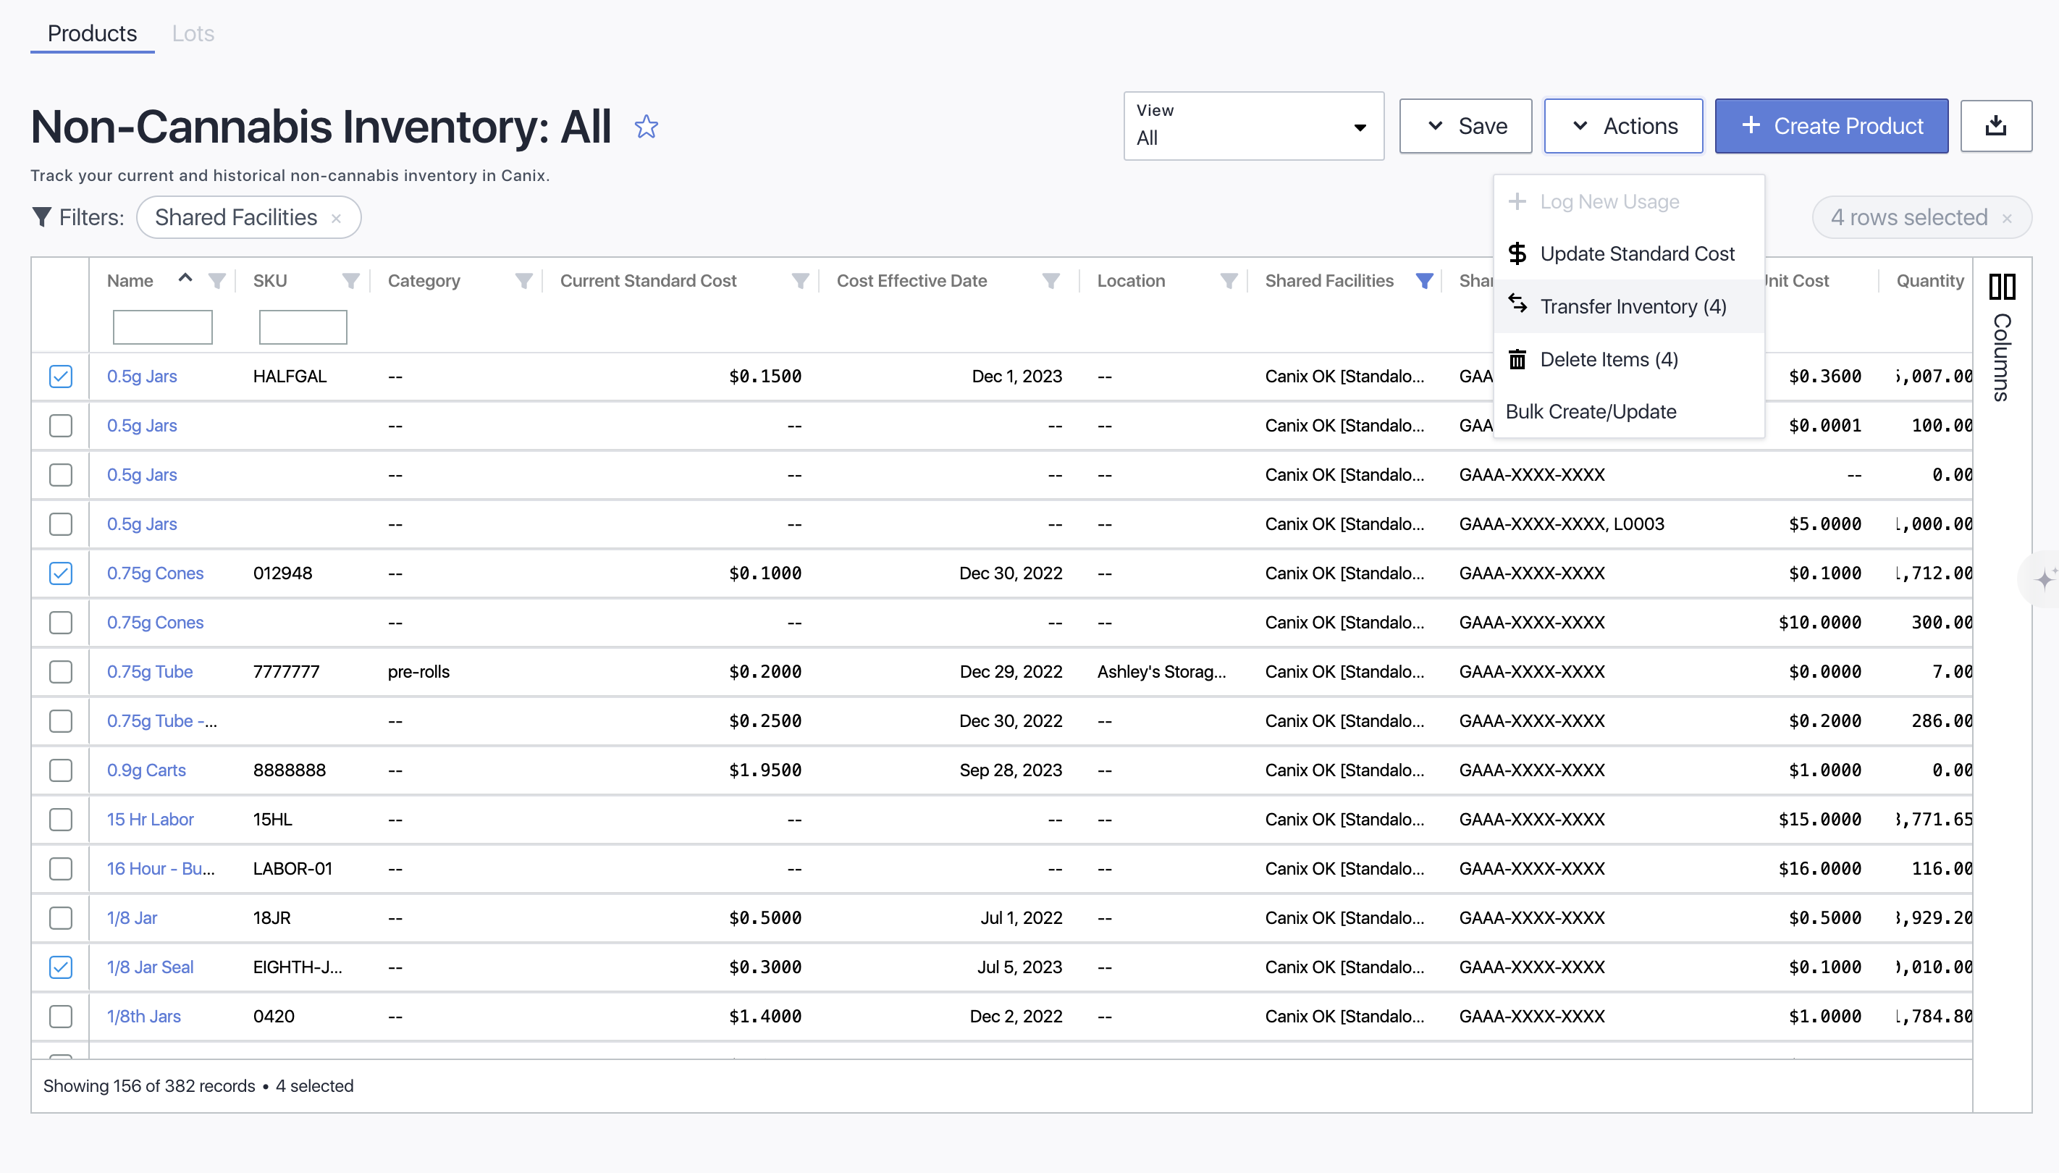Viewport: 2059px width, 1173px height.
Task: Open the 0.9g Carts product link
Action: 146,770
